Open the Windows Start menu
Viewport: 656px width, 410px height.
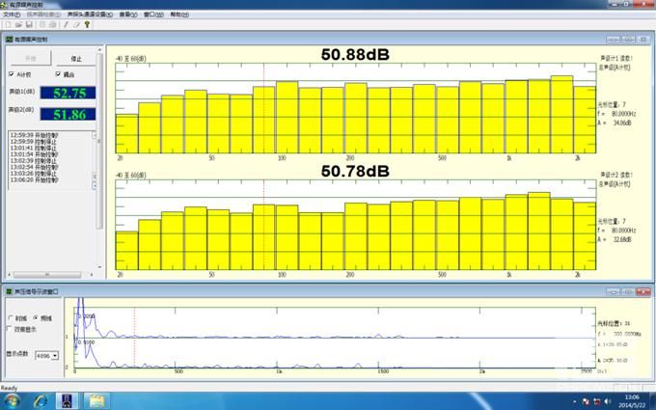pyautogui.click(x=12, y=400)
